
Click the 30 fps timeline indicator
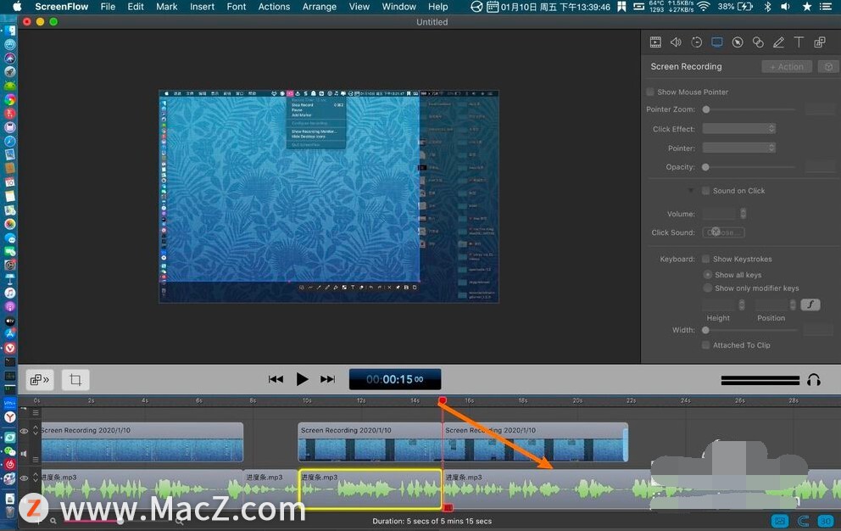[825, 521]
